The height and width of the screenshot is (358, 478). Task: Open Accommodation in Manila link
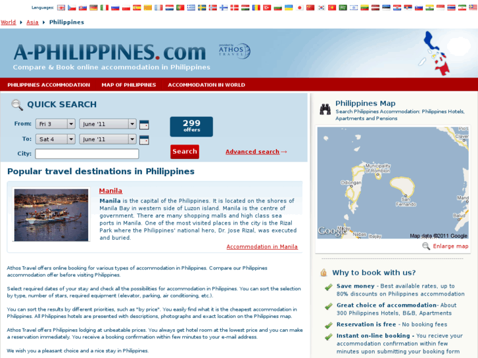point(262,246)
